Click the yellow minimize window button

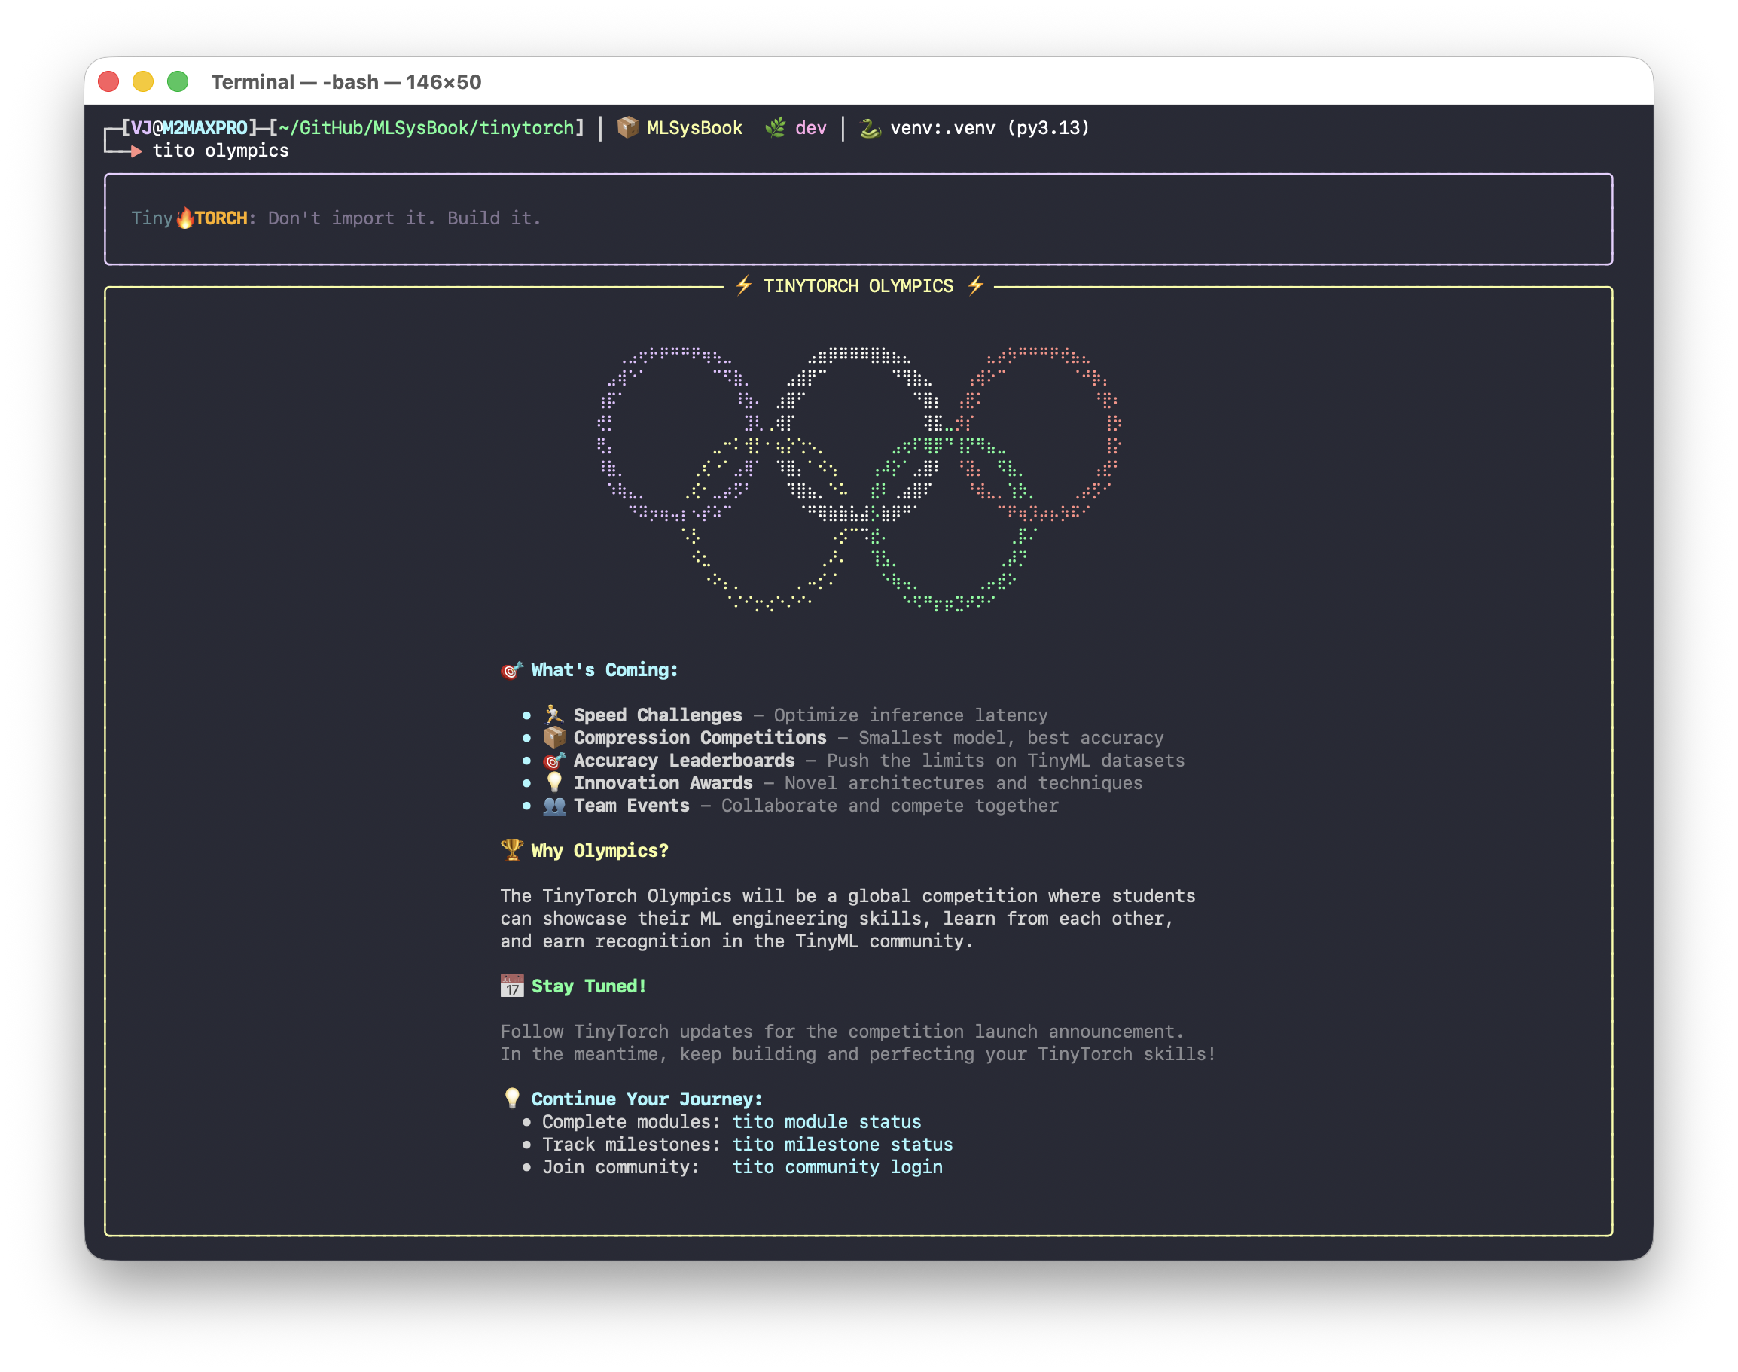coord(143,81)
